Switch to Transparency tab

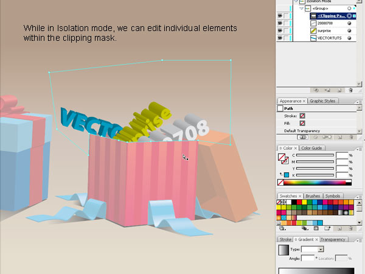tap(333, 239)
